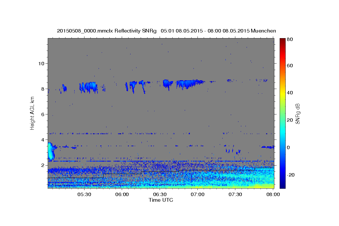Image resolution: width=339 pixels, height=226 pixels.
Task: Click the height axis label 6
Action: pyautogui.click(x=43, y=114)
